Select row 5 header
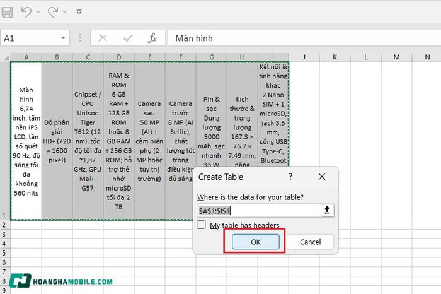Image resolution: width=441 pixels, height=294 pixels. point(5,253)
